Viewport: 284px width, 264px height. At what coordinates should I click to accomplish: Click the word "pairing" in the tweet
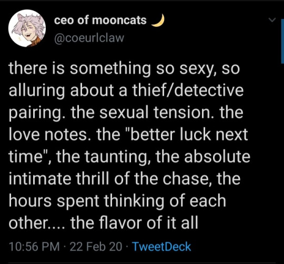[36, 112]
